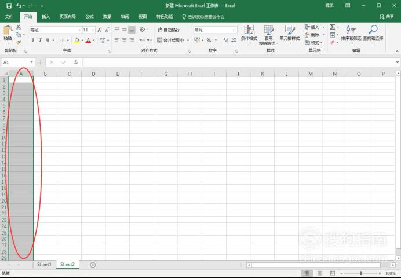Image resolution: width=401 pixels, height=278 pixels.
Task: Click the Undo arrow icon
Action: point(19,6)
